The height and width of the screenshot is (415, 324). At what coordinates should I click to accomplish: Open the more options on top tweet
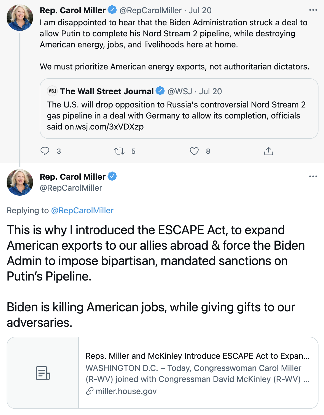[313, 10]
